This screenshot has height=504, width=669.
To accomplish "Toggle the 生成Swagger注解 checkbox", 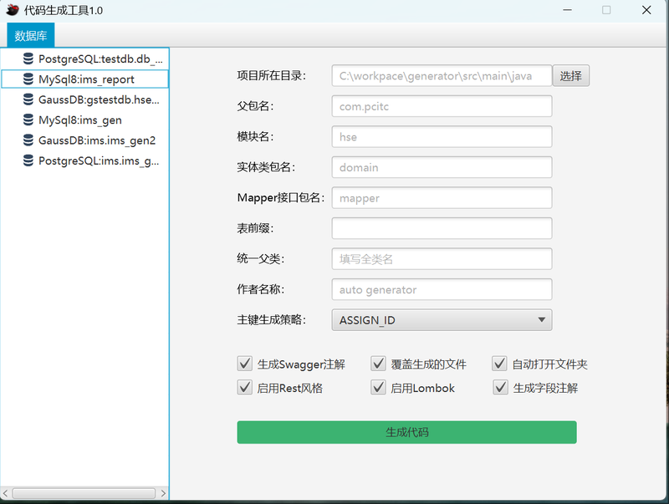I will (x=245, y=364).
